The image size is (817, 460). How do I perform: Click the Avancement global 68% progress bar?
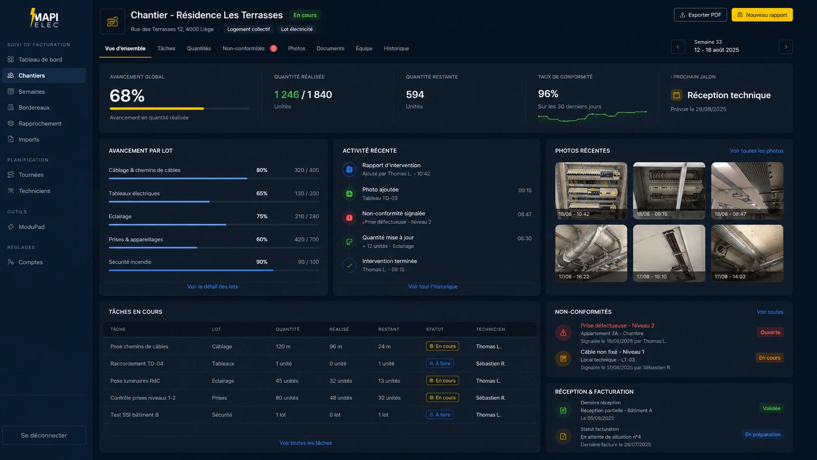coord(180,109)
